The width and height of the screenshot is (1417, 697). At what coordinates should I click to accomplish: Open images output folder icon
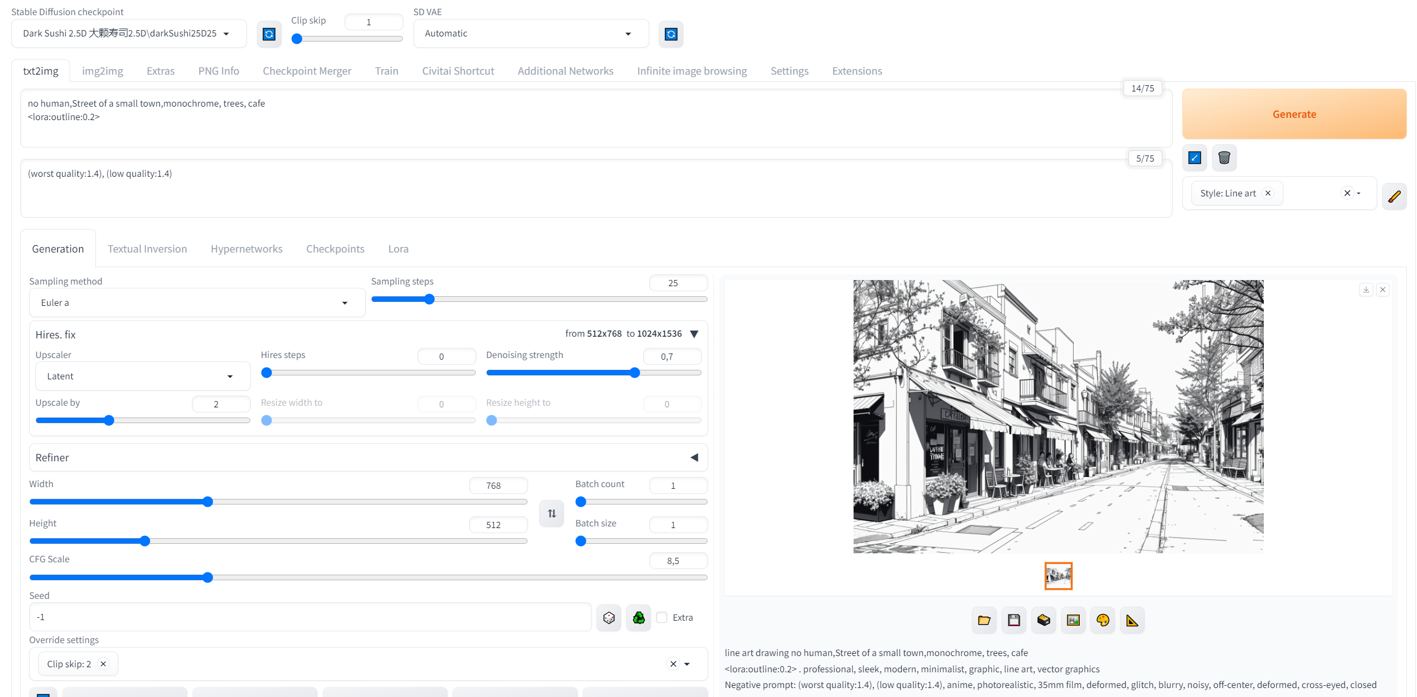tap(984, 620)
